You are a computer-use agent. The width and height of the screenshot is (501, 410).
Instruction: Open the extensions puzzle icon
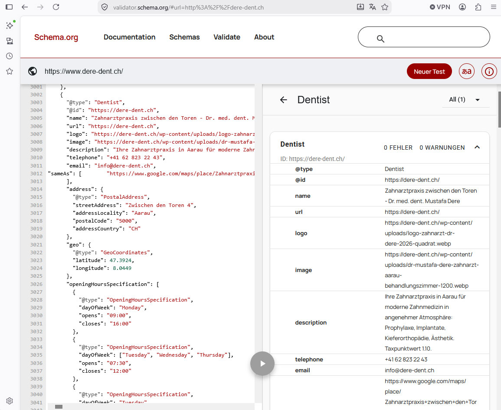pos(478,7)
